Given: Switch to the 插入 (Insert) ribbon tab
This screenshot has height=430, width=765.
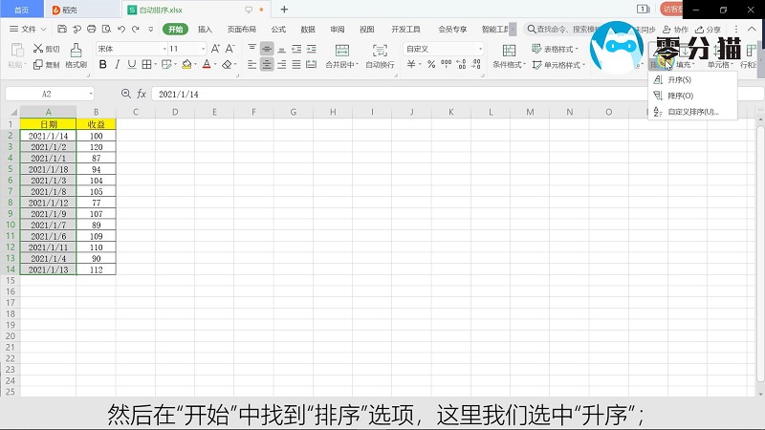Looking at the screenshot, I should (205, 30).
